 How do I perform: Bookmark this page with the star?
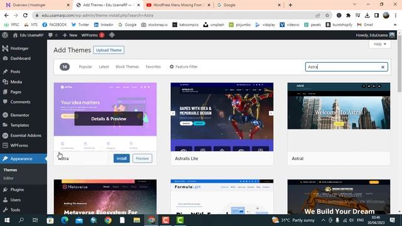(x=327, y=15)
